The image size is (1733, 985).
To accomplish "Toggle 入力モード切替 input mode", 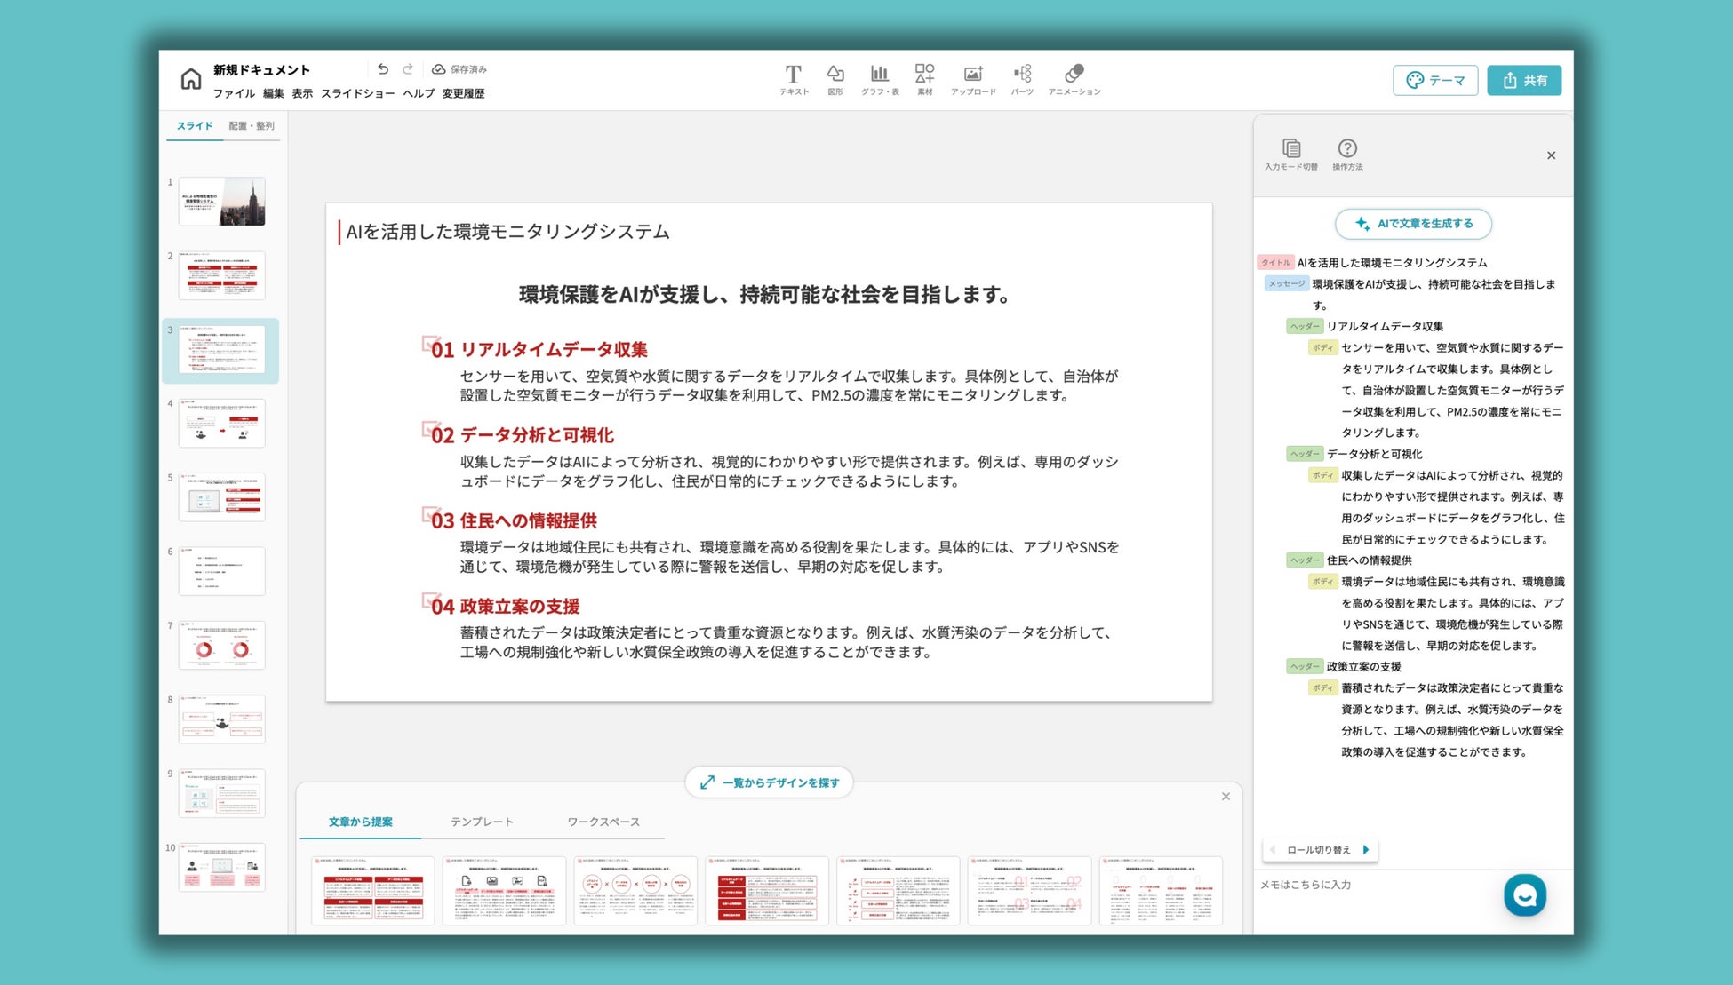I will point(1290,154).
